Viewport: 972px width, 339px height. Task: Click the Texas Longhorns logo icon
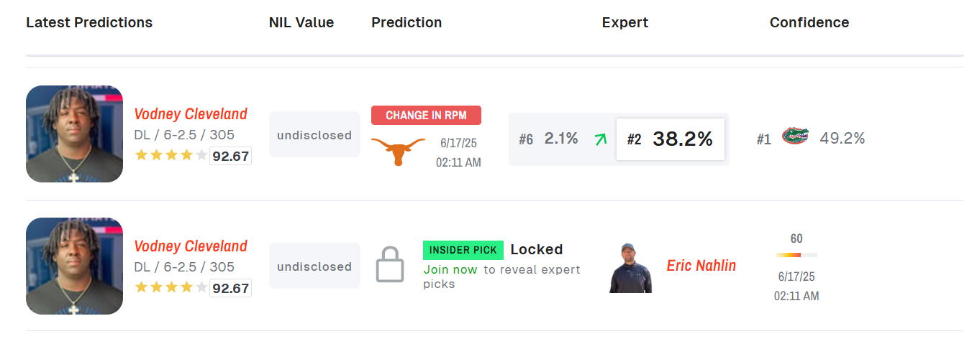point(398,152)
